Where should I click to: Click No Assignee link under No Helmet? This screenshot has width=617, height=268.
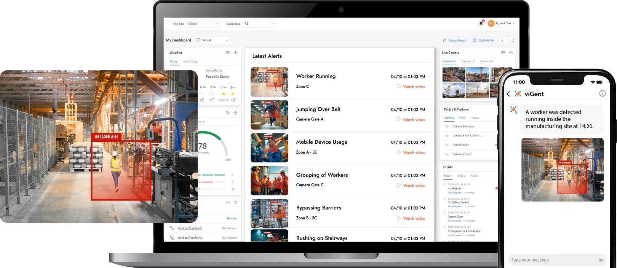tap(454, 193)
